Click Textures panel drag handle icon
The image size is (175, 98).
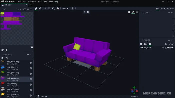pos(28,54)
